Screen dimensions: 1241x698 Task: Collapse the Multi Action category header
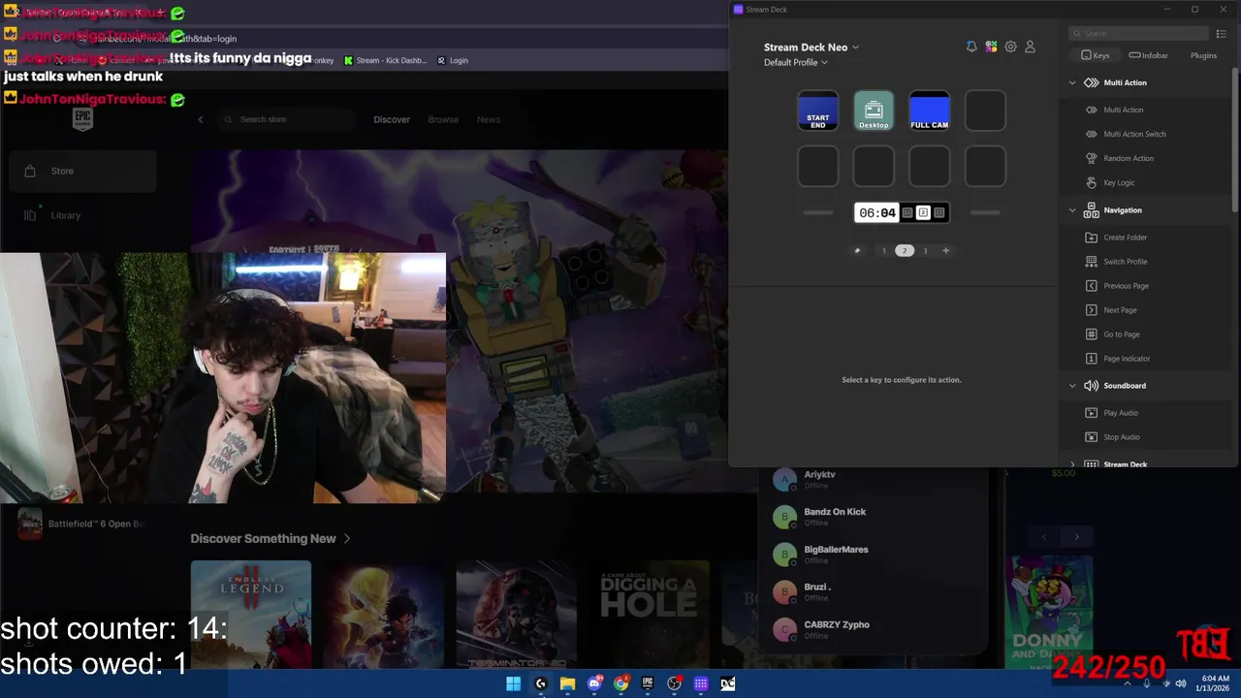point(1124,82)
